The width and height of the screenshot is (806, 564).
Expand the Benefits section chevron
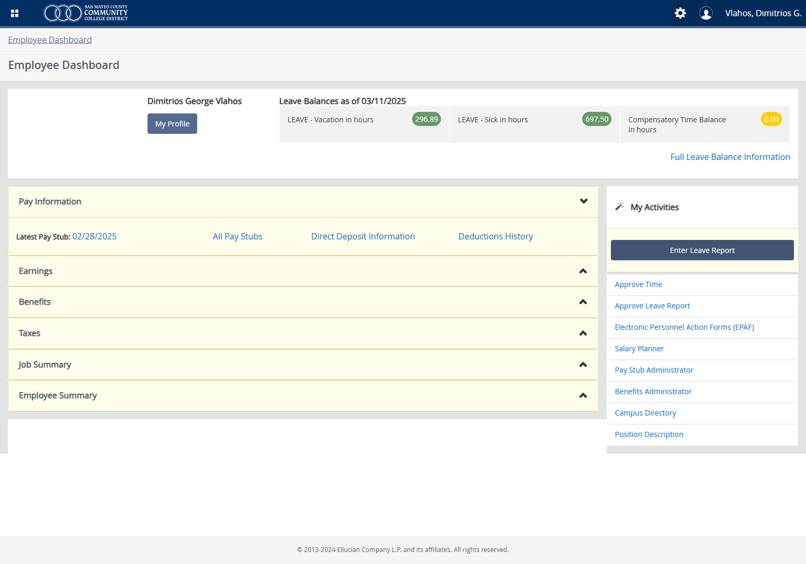pos(583,302)
